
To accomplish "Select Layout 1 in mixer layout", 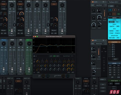I will pyautogui.click(x=114, y=86).
